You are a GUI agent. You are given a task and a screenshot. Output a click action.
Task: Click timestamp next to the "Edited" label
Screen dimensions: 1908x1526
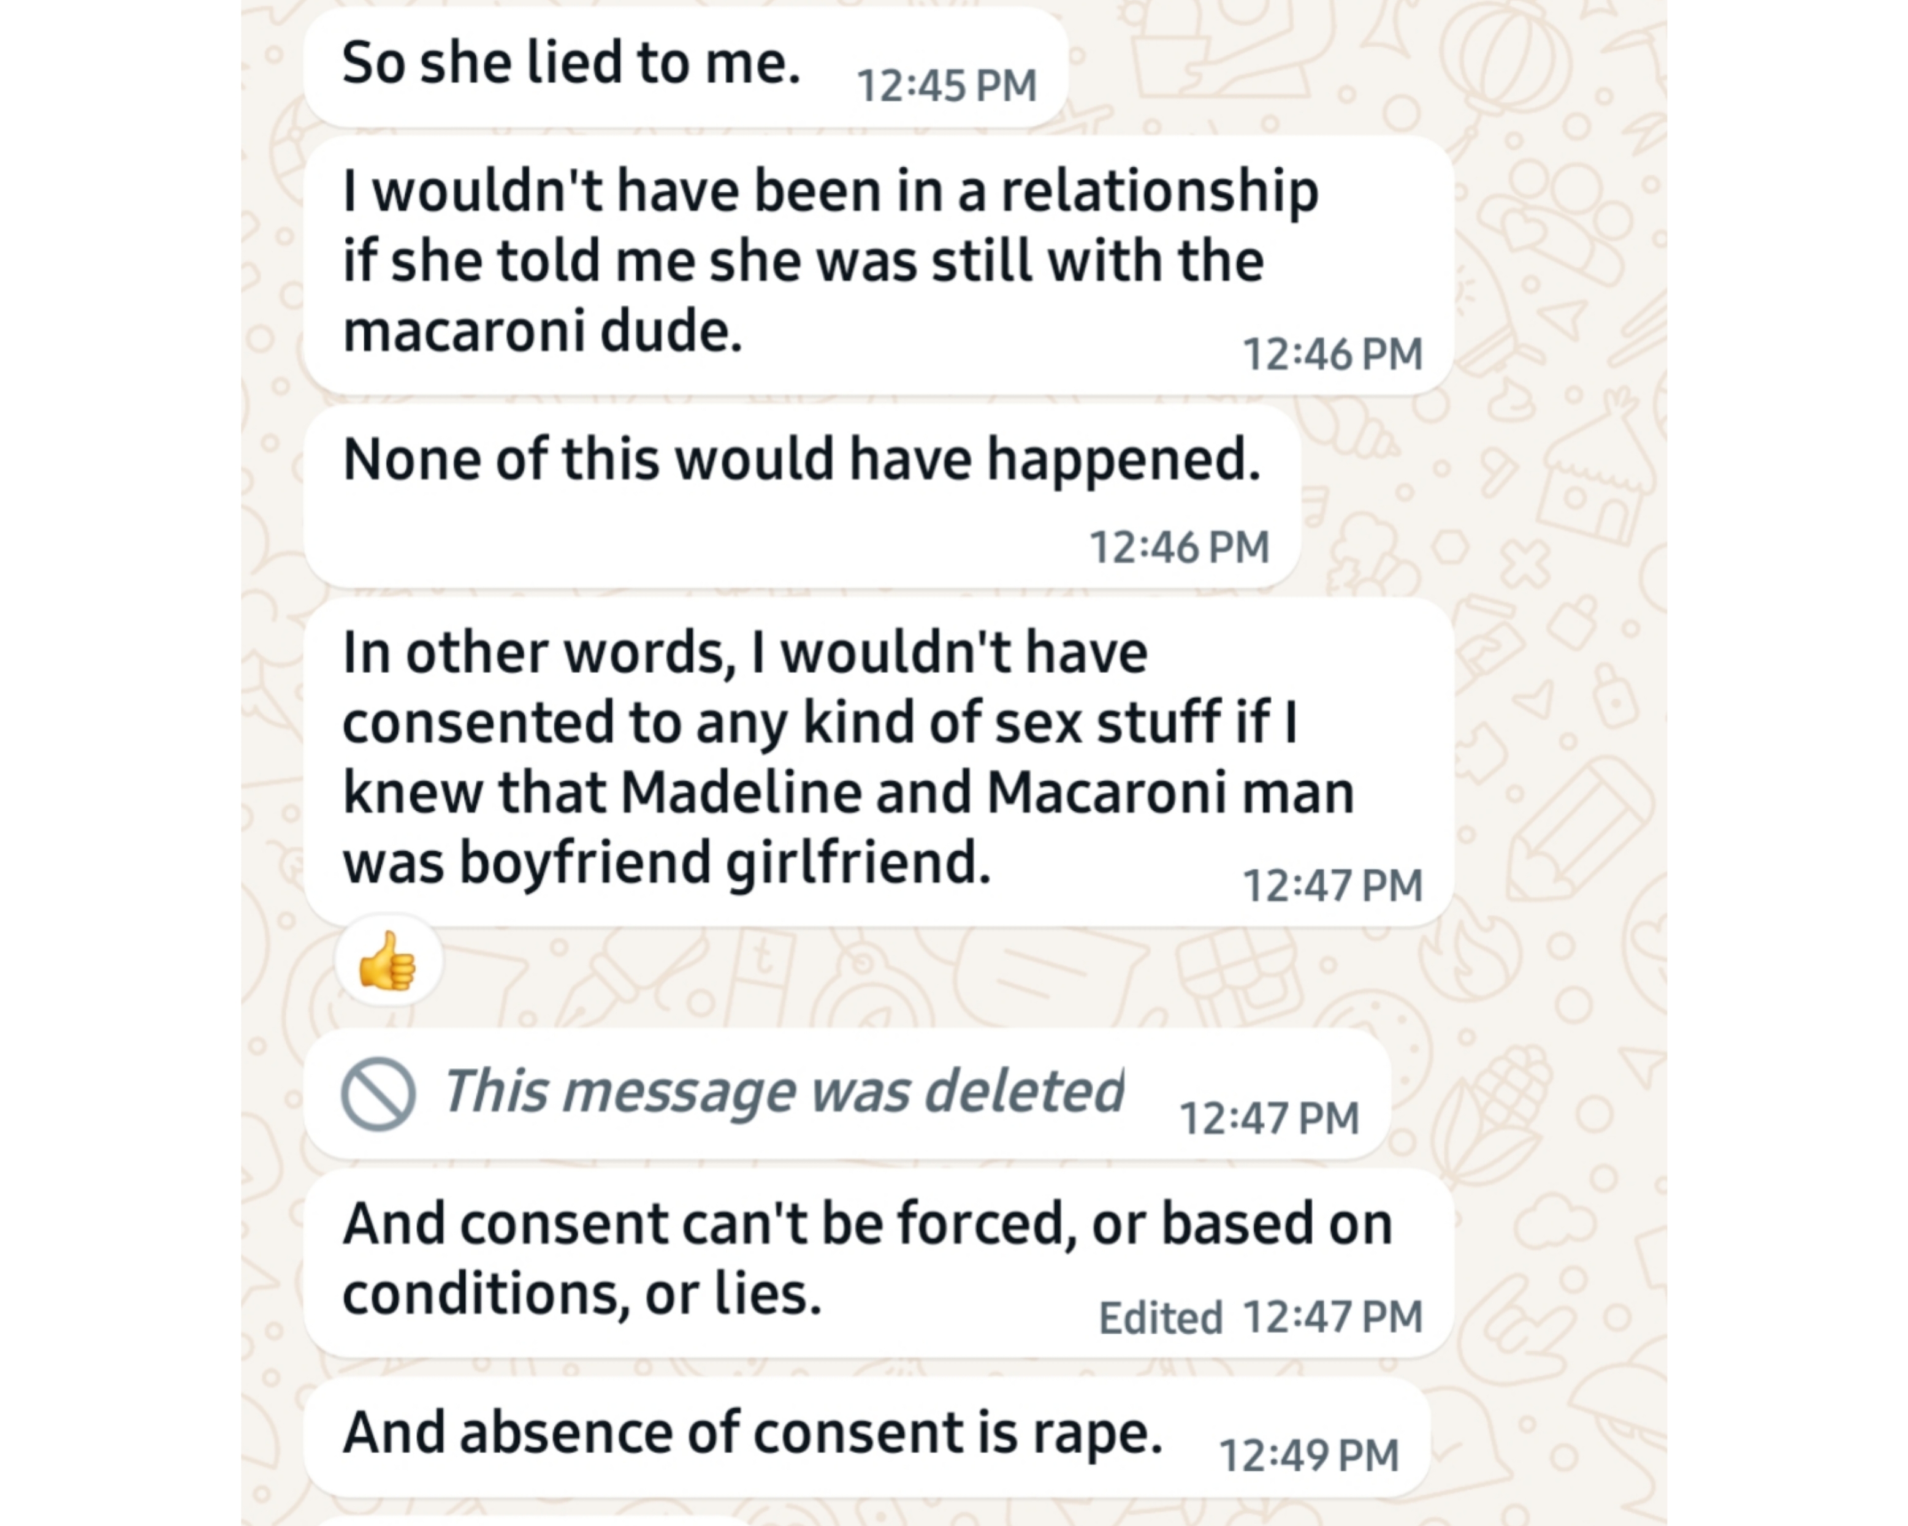coord(1332,1316)
